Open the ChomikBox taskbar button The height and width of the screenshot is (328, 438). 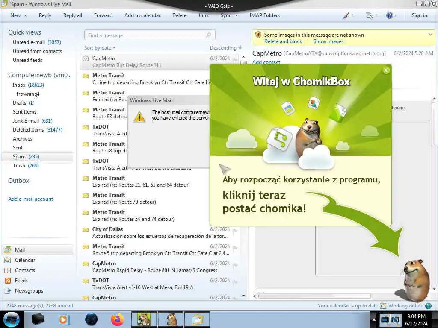pos(144,319)
